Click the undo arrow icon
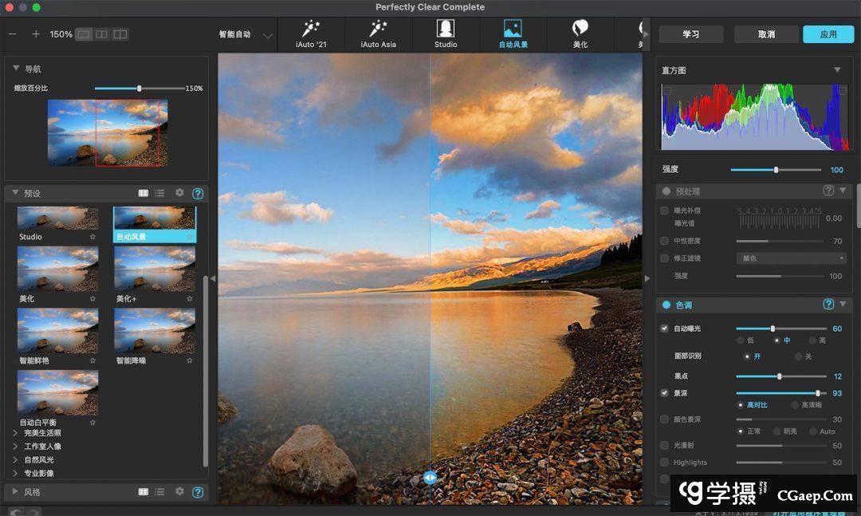861x516 pixels. (14, 511)
